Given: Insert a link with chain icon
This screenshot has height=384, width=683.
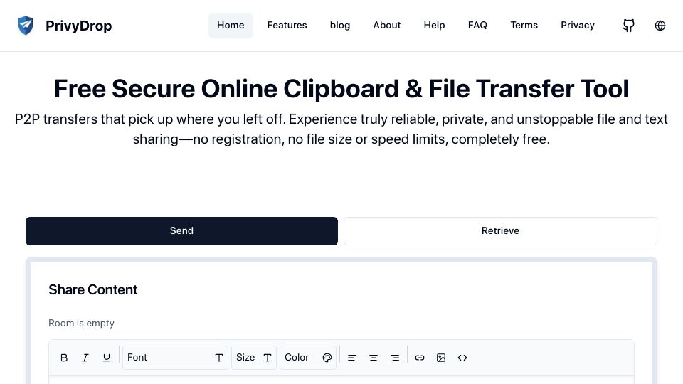Looking at the screenshot, I should 420,358.
